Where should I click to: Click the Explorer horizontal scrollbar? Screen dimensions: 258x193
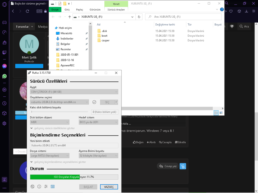(167, 108)
